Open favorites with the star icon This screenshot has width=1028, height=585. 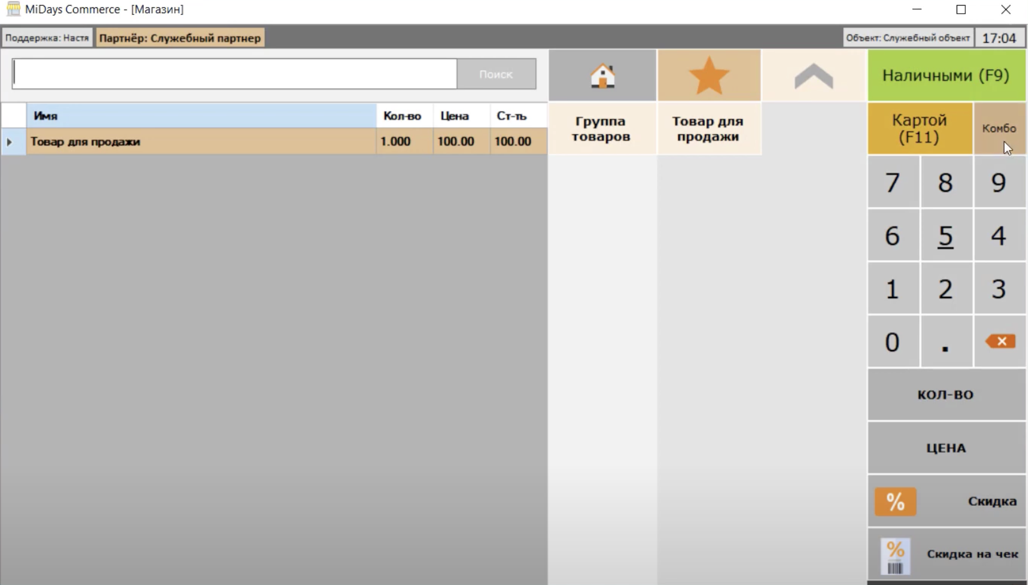(709, 75)
